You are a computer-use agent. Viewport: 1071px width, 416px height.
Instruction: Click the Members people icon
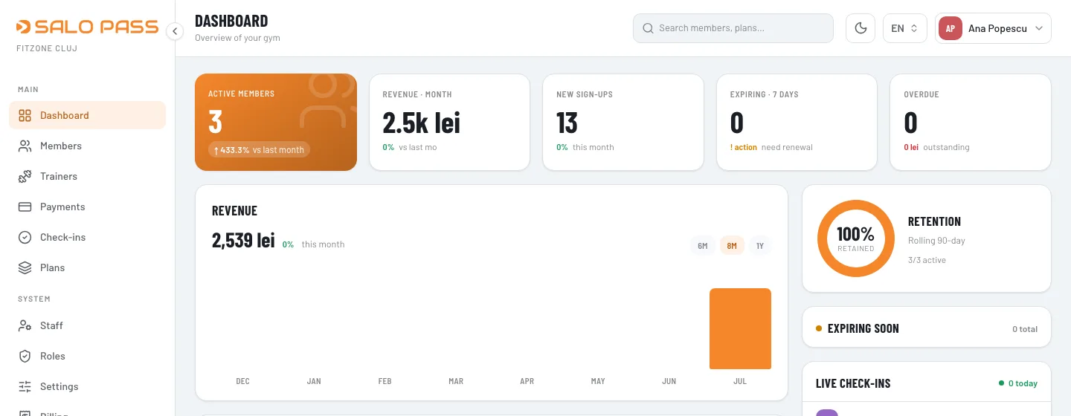(x=25, y=146)
